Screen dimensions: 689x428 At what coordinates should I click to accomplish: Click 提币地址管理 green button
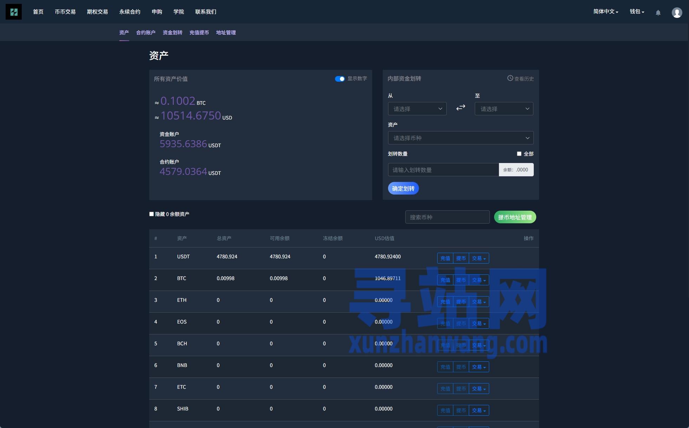[515, 217]
